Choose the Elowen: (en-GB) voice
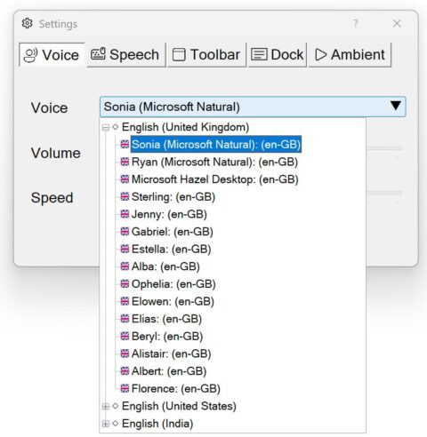The height and width of the screenshot is (437, 427). (173, 302)
